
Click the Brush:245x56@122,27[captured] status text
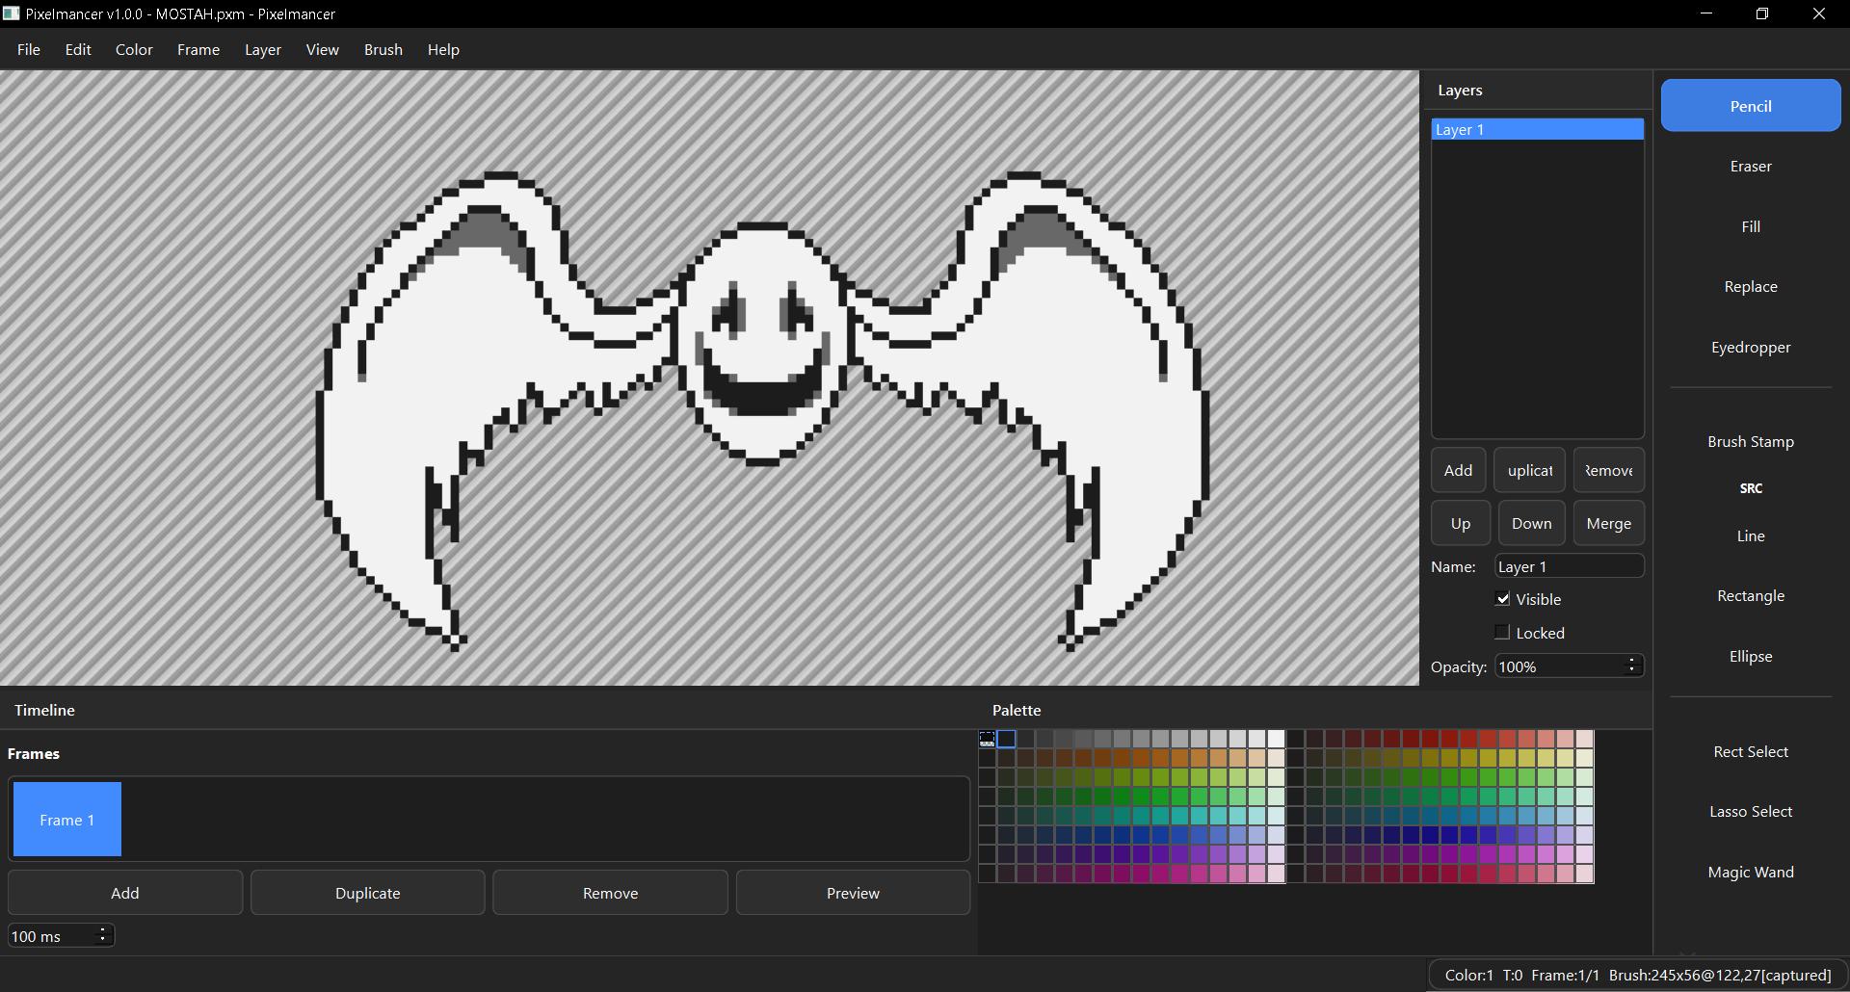pos(1720,975)
